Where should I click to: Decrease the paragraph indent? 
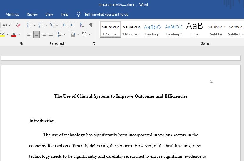pos(65,25)
